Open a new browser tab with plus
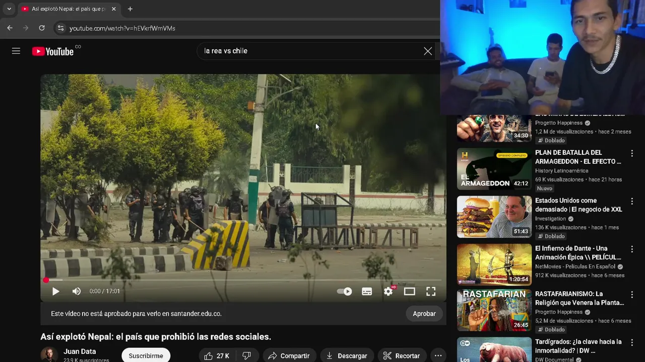 (x=130, y=9)
